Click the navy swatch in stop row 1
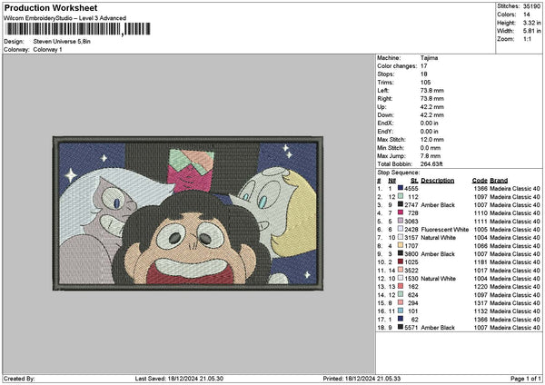545x385 pixels. point(401,188)
